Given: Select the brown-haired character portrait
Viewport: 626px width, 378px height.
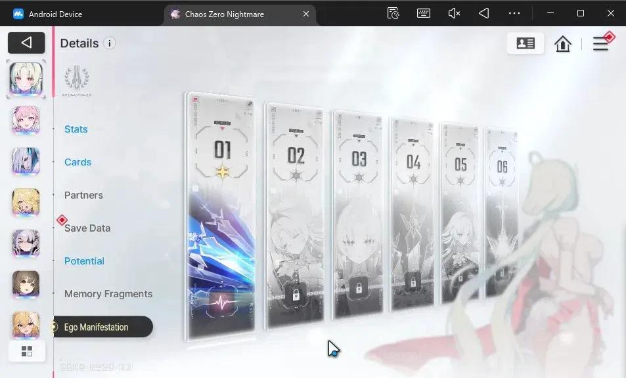Looking at the screenshot, I should point(26,284).
